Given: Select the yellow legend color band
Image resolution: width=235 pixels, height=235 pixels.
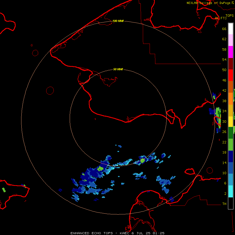Looking at the screenshot, I should pos(231,122).
